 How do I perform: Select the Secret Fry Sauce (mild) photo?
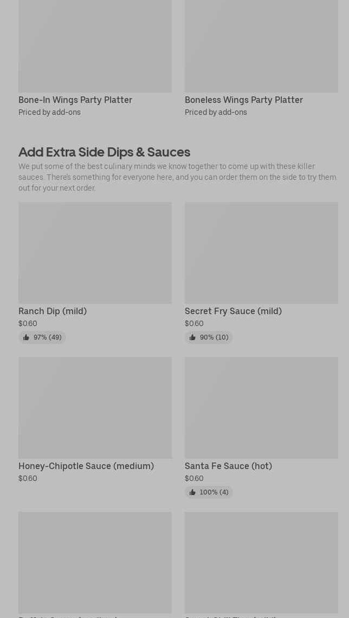(x=261, y=253)
